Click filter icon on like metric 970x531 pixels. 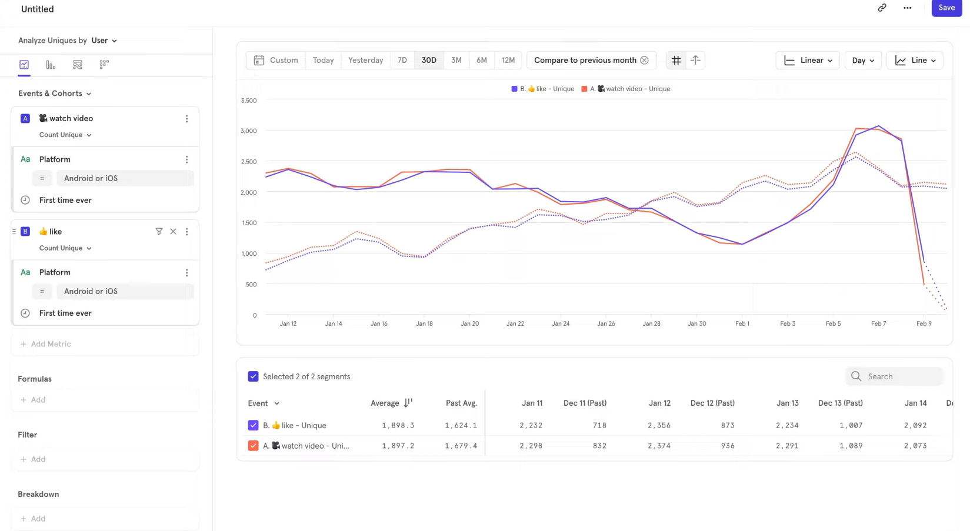tap(159, 232)
